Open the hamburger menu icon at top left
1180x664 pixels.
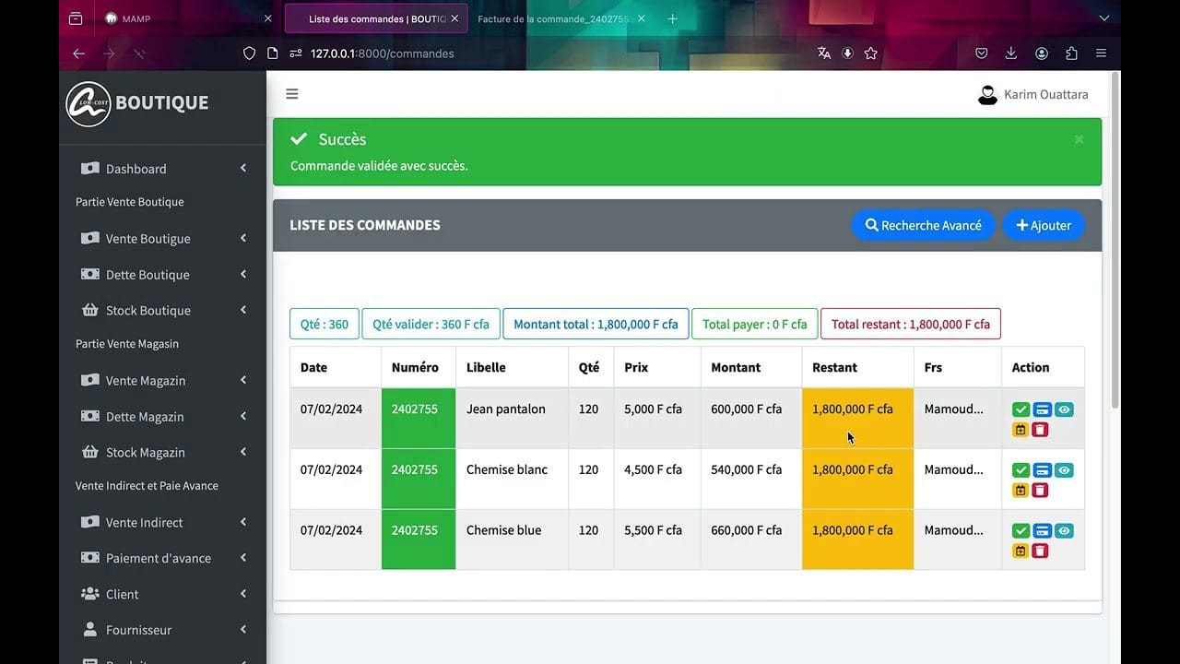291,93
